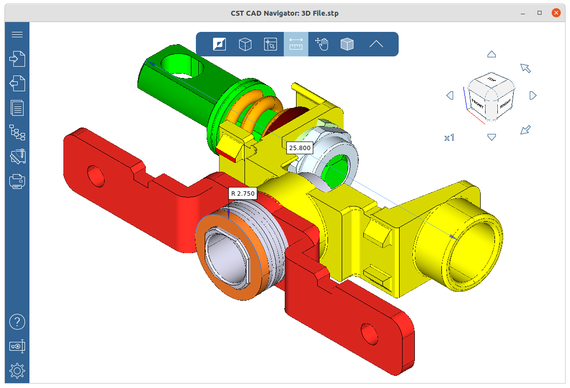Open application settings via gear
Image resolution: width=570 pixels, height=388 pixels.
click(17, 371)
